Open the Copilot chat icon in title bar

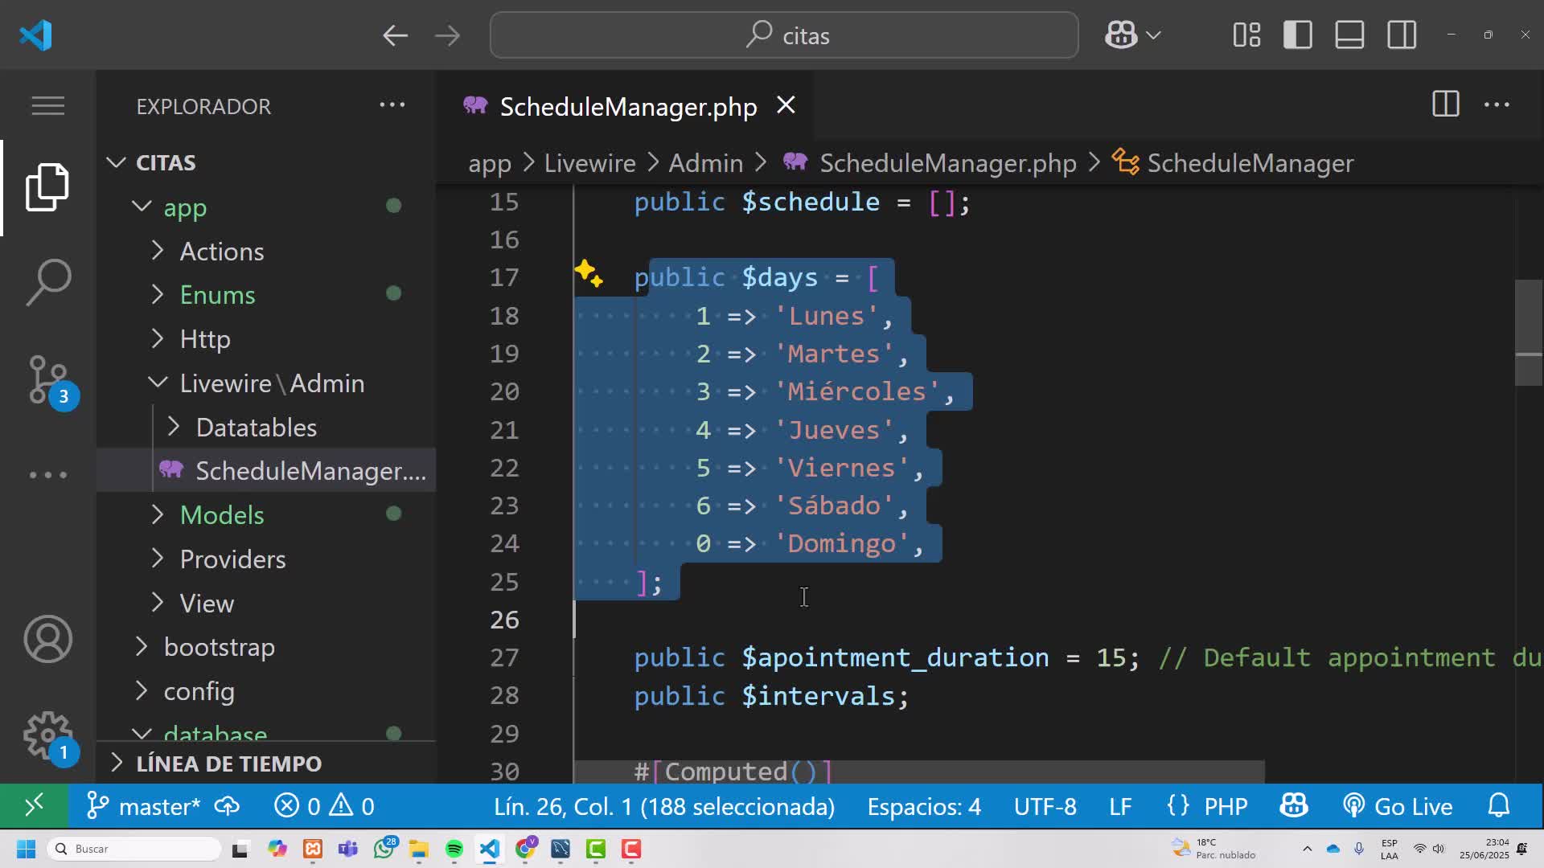pyautogui.click(x=1121, y=35)
